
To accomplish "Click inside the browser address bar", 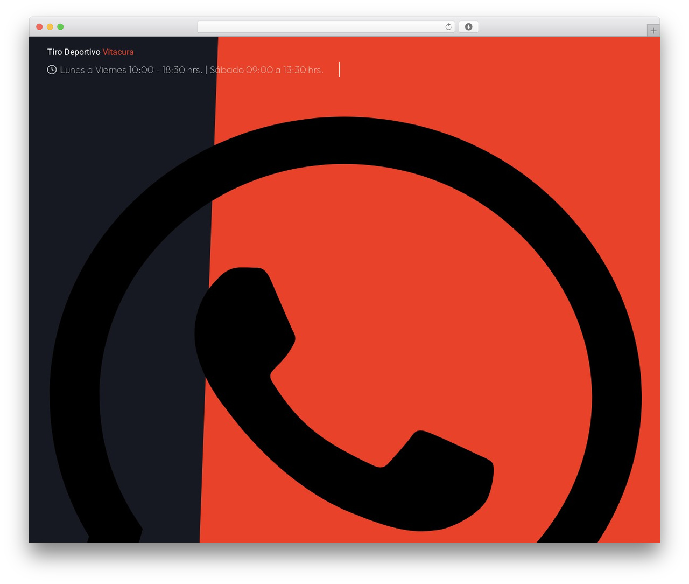I will [326, 27].
